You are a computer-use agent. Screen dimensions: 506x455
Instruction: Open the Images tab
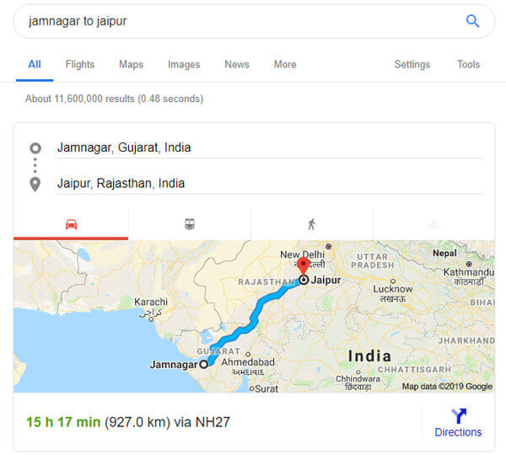tap(184, 64)
